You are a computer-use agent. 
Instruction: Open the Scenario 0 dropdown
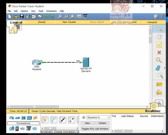point(98,117)
